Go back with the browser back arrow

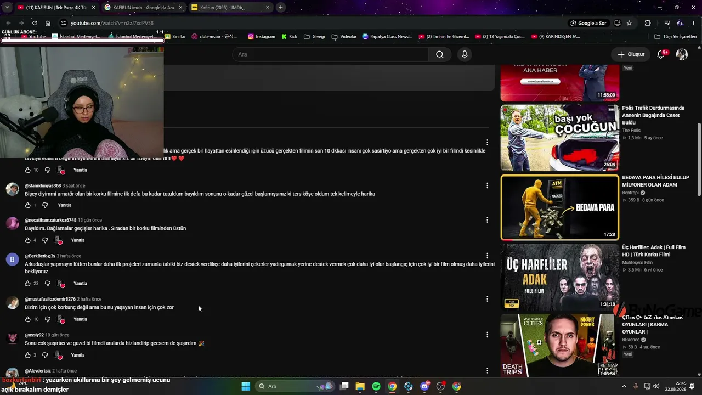(x=8, y=23)
